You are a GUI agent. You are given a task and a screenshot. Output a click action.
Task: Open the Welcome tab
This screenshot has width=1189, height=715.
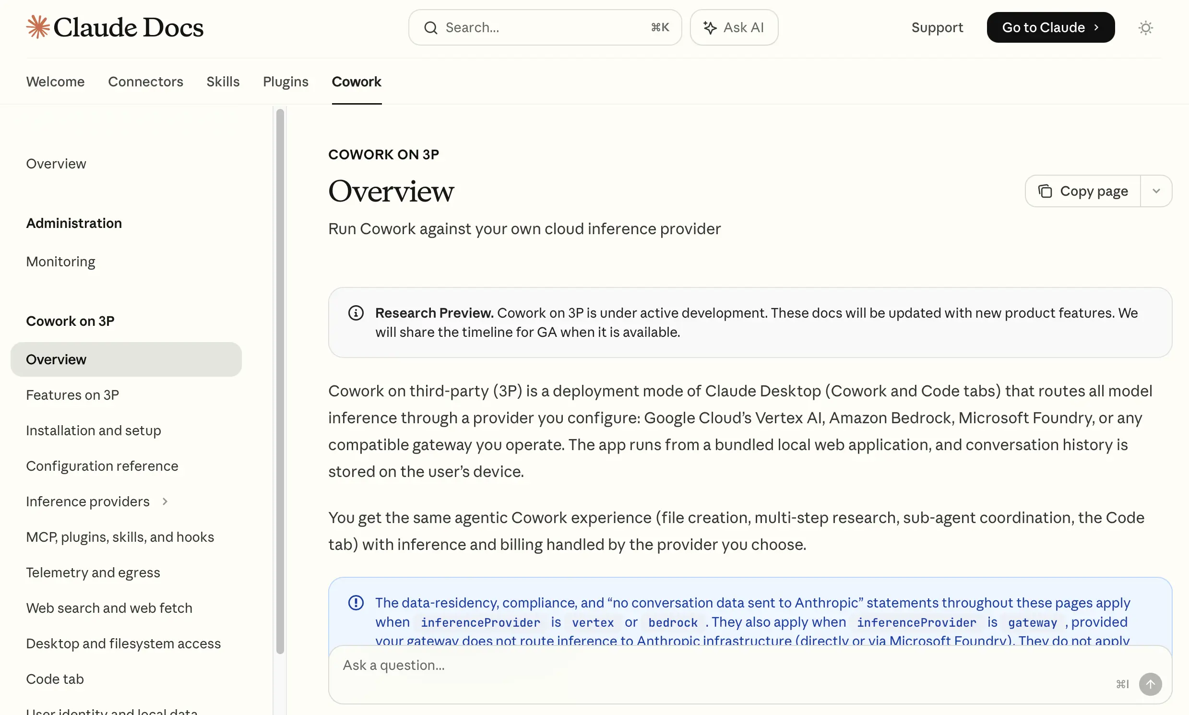click(x=55, y=82)
